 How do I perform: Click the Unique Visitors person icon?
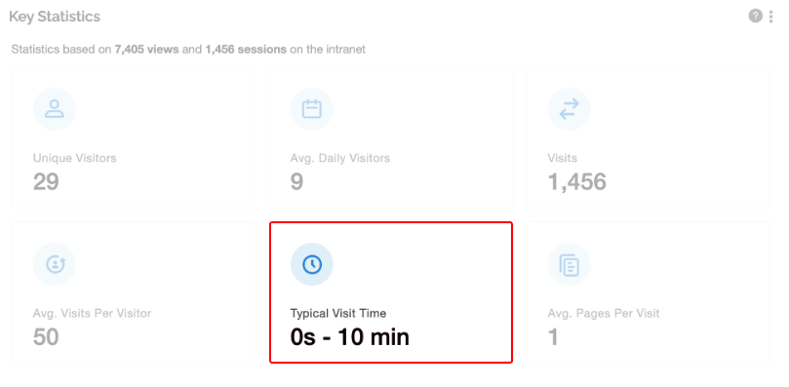[x=55, y=109]
